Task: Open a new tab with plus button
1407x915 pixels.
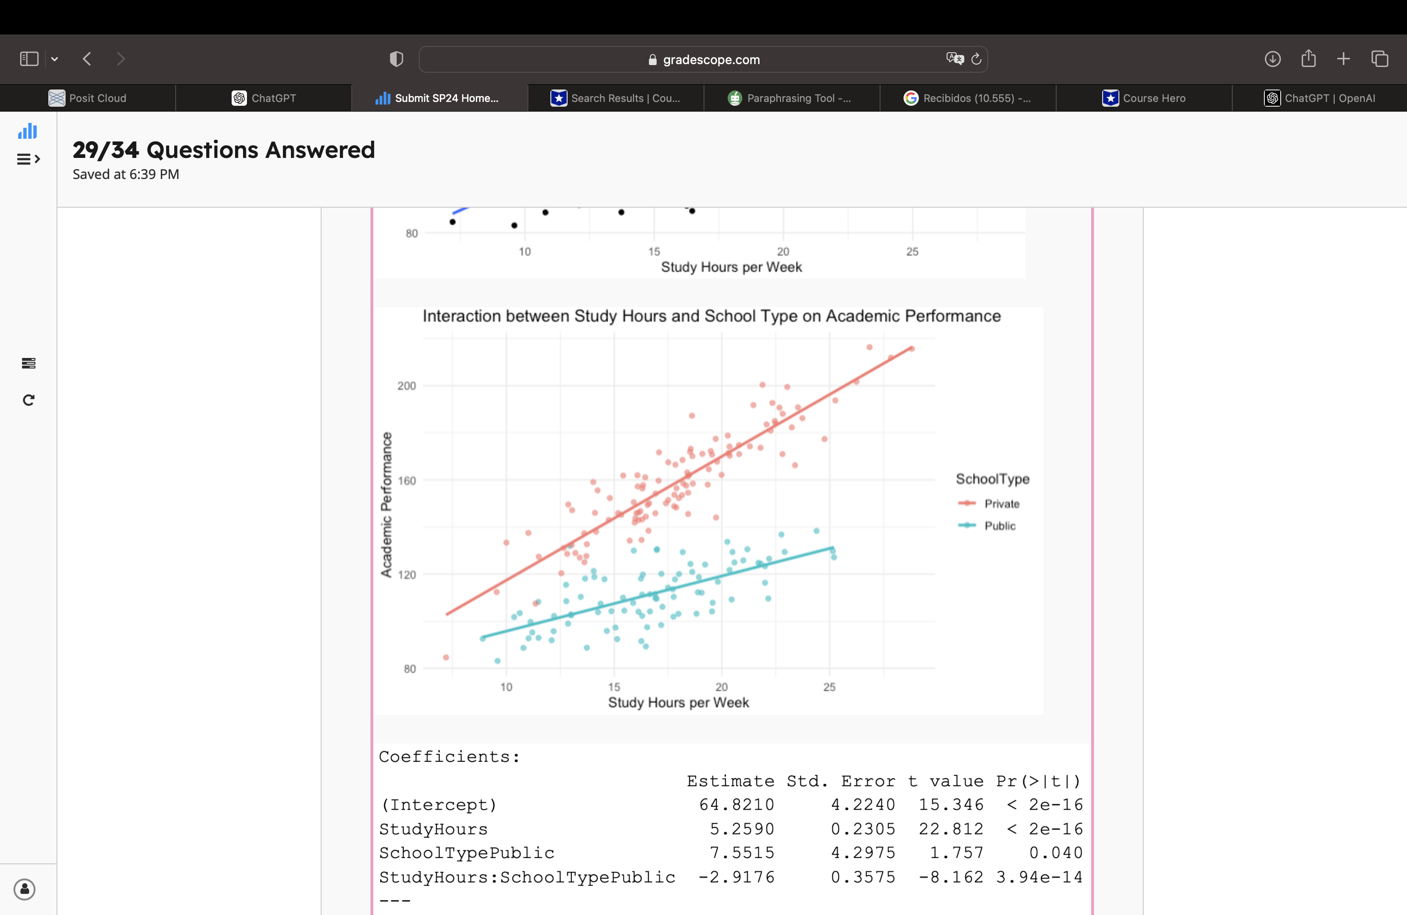Action: (x=1343, y=59)
